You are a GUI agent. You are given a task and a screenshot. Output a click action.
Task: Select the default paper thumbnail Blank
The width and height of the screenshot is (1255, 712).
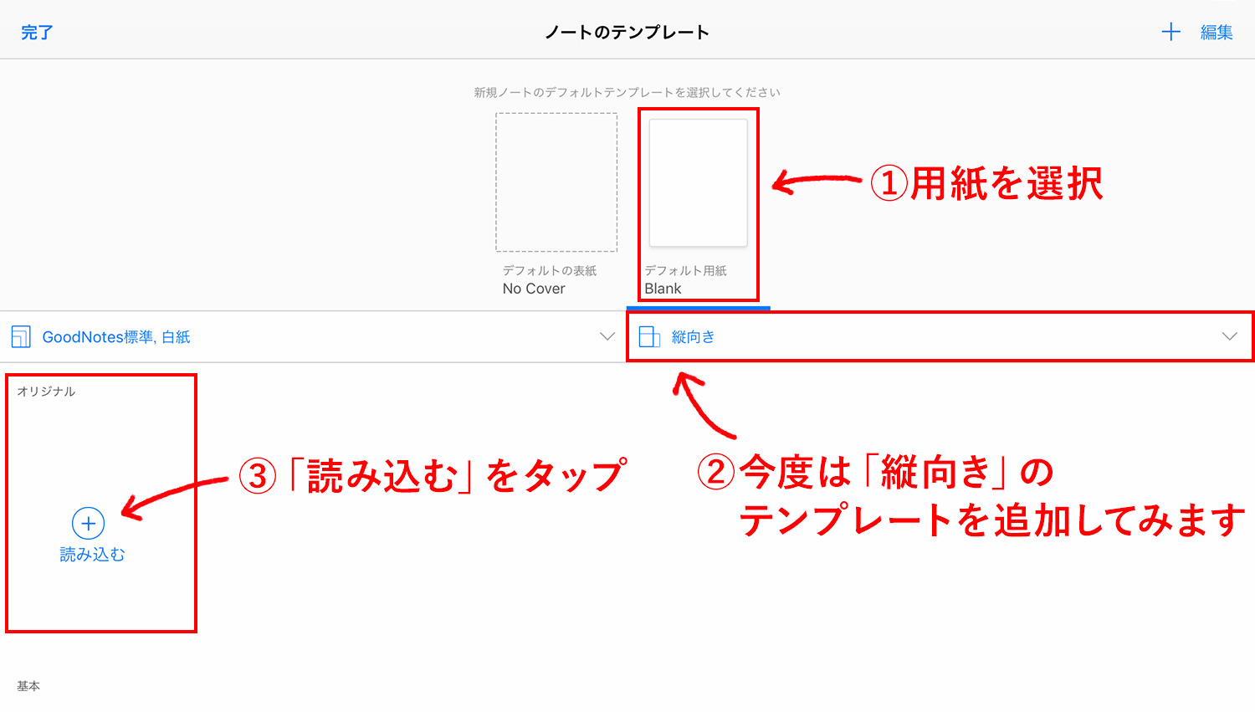(699, 182)
